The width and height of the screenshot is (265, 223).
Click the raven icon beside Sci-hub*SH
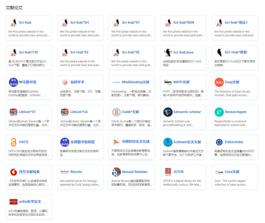(65, 23)
